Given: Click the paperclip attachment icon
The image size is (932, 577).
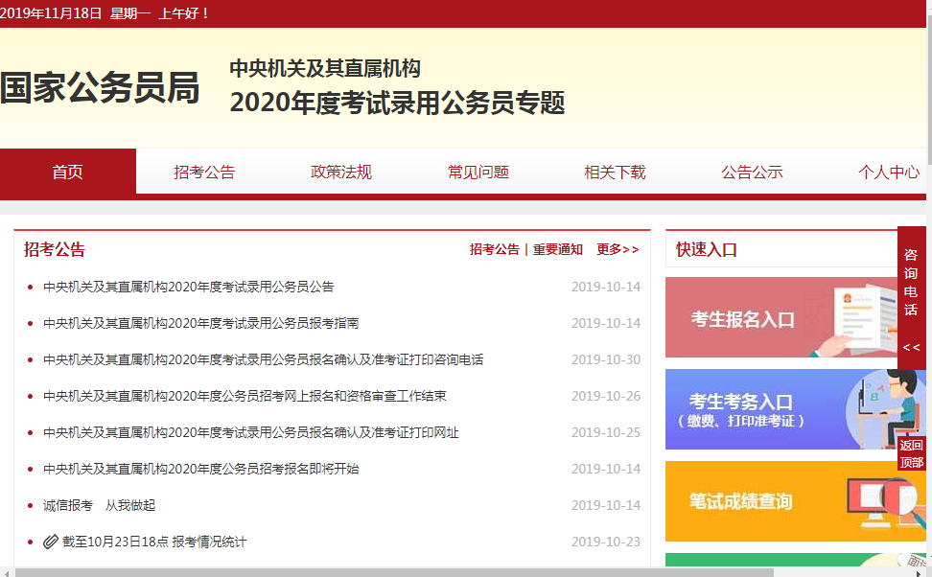Looking at the screenshot, I should coord(51,542).
